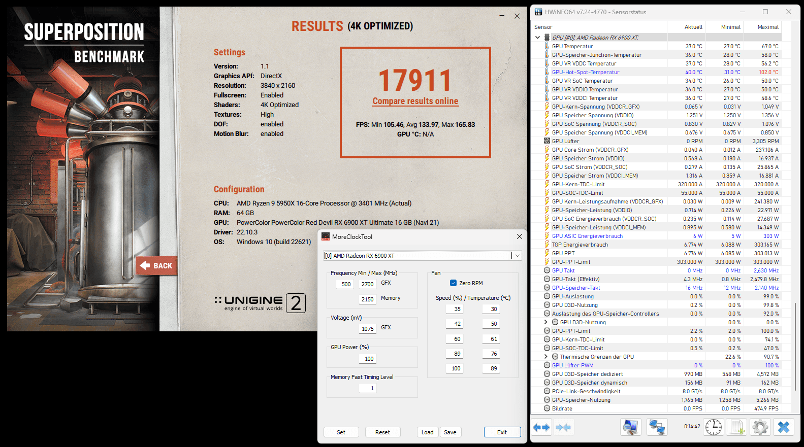
Task: Click the HWiNFO64 title bar app icon
Action: (x=538, y=12)
